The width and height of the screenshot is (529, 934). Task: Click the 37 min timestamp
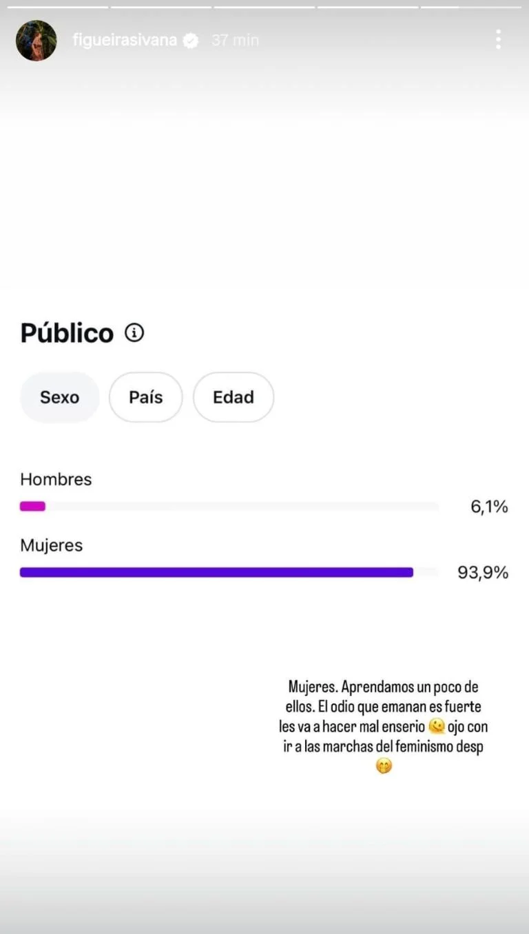[x=235, y=41]
